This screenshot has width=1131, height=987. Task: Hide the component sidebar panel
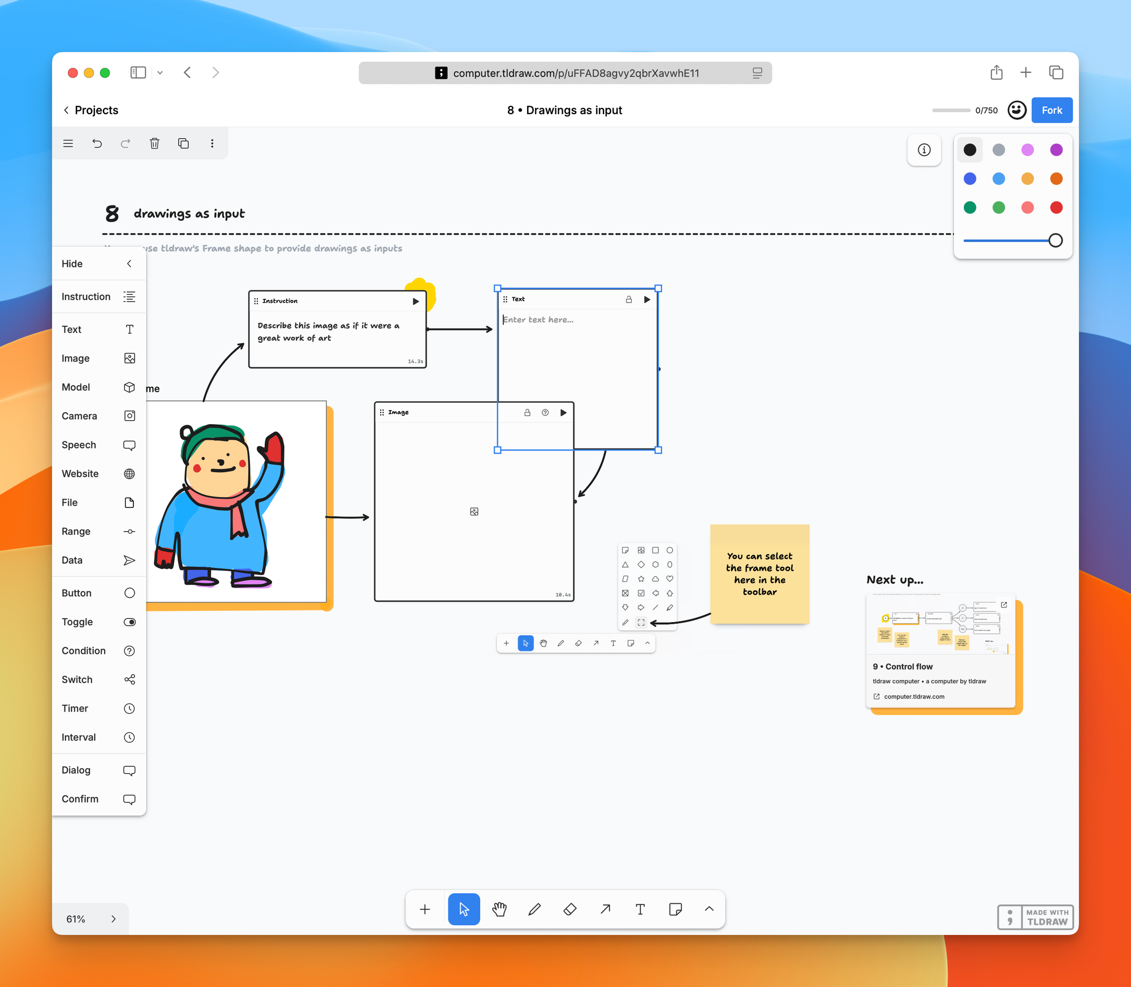pyautogui.click(x=99, y=264)
